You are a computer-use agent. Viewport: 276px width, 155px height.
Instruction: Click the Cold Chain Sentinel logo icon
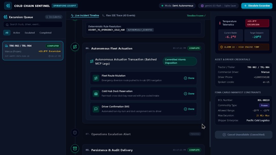click(8, 5)
